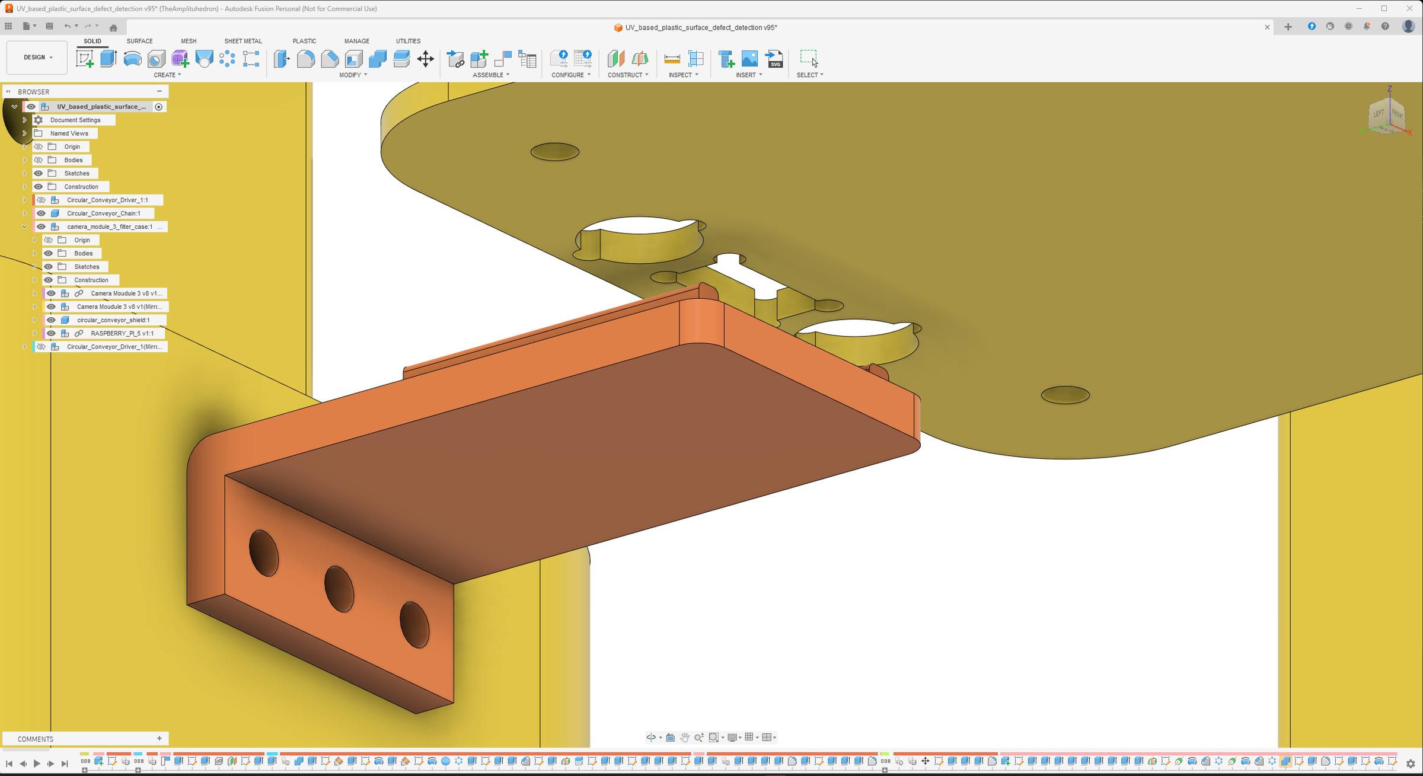The width and height of the screenshot is (1423, 776).
Task: Select the Measure tool
Action: pyautogui.click(x=672, y=59)
